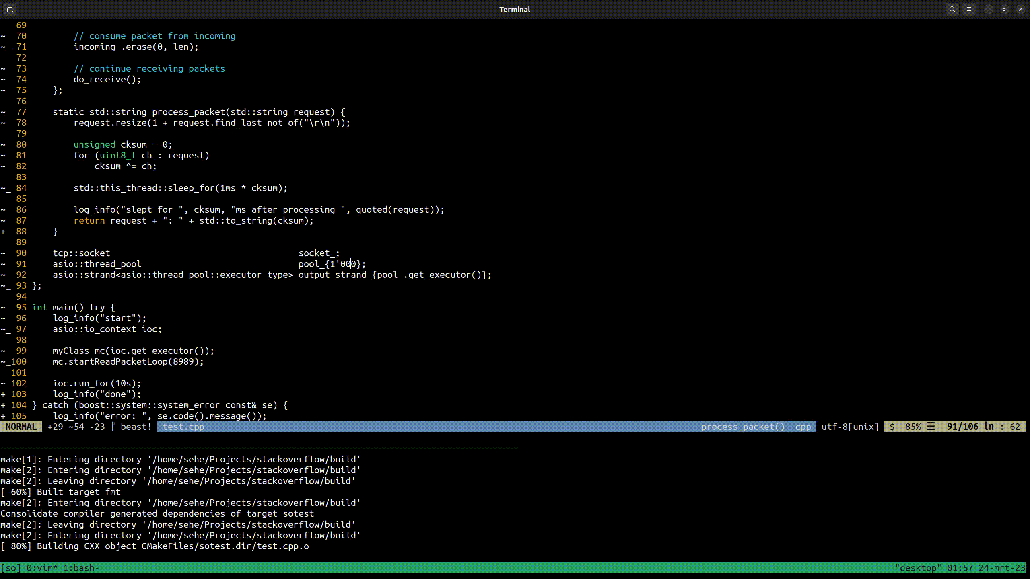Screen dimensions: 1030x579
Task: Click the dollar sign icon in statusline
Action: pyautogui.click(x=892, y=427)
